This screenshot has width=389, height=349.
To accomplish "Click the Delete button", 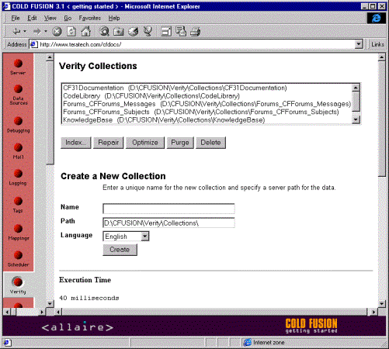I will [x=210, y=143].
